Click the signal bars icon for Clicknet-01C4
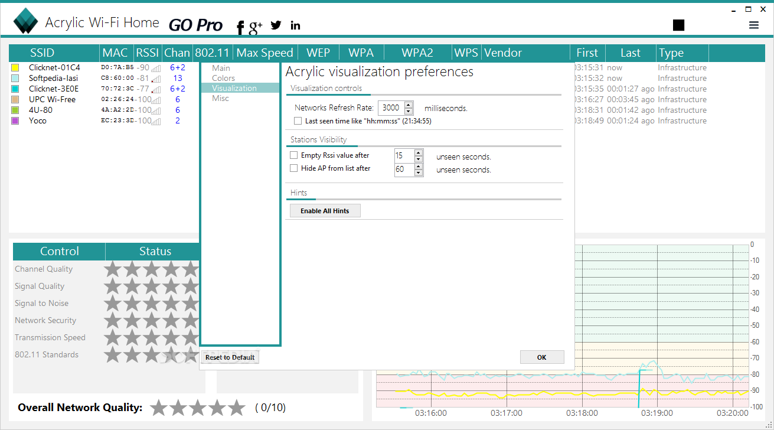The image size is (774, 430). [x=156, y=69]
